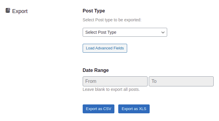The height and width of the screenshot is (121, 219).
Task: Expand the post type chevron arrow
Action: (163, 33)
